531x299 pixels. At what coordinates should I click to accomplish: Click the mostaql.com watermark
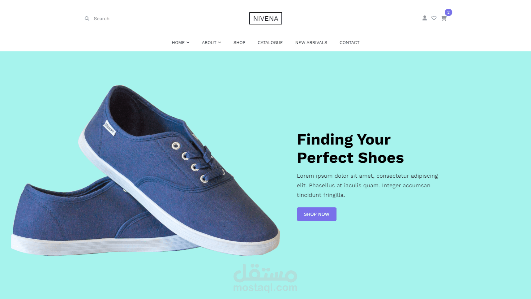pyautogui.click(x=265, y=278)
